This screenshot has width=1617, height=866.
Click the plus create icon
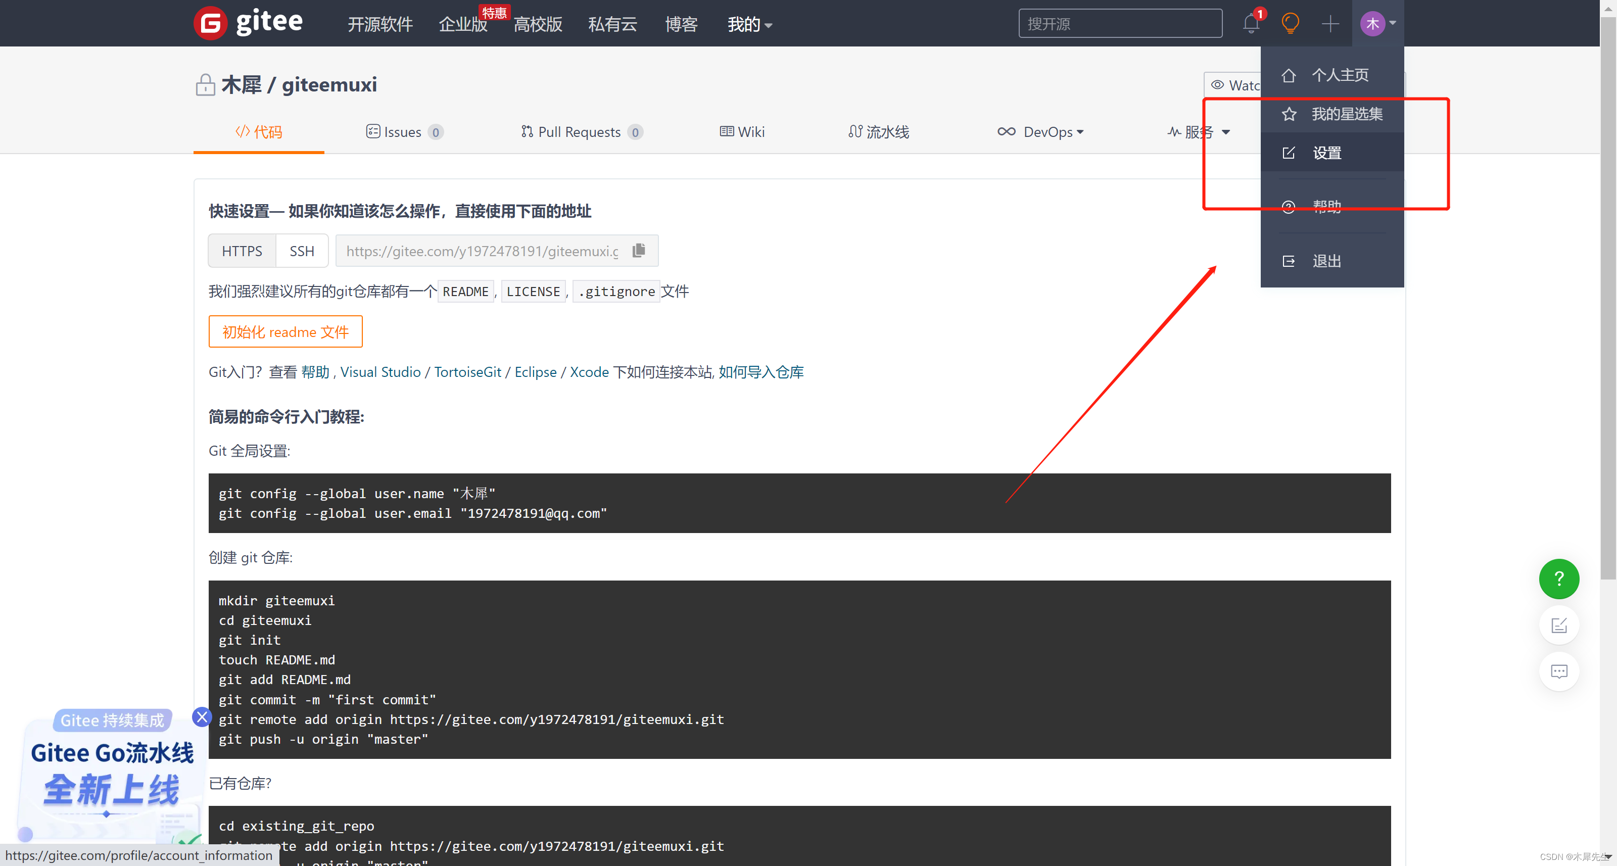coord(1330,24)
